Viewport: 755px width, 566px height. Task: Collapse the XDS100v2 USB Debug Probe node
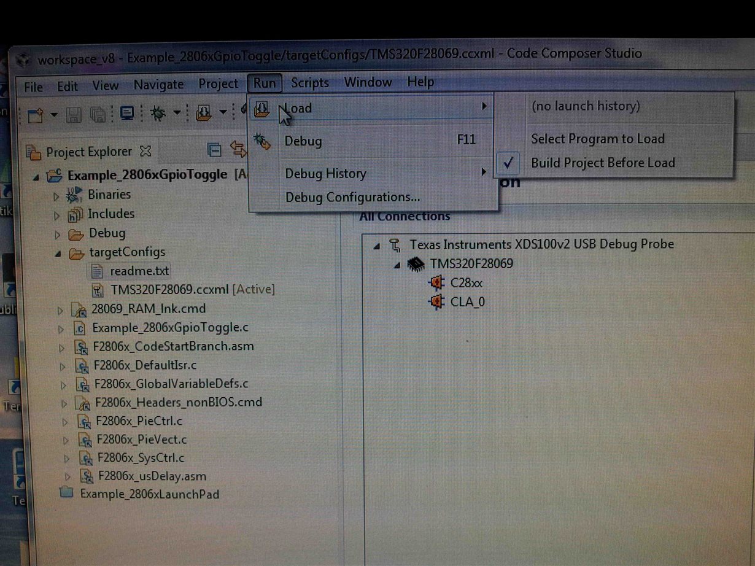(377, 246)
